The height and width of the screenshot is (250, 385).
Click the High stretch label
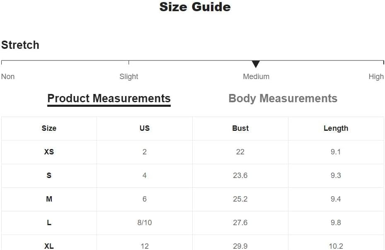point(376,77)
